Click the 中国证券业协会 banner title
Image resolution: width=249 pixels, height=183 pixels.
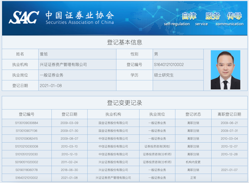[80, 15]
